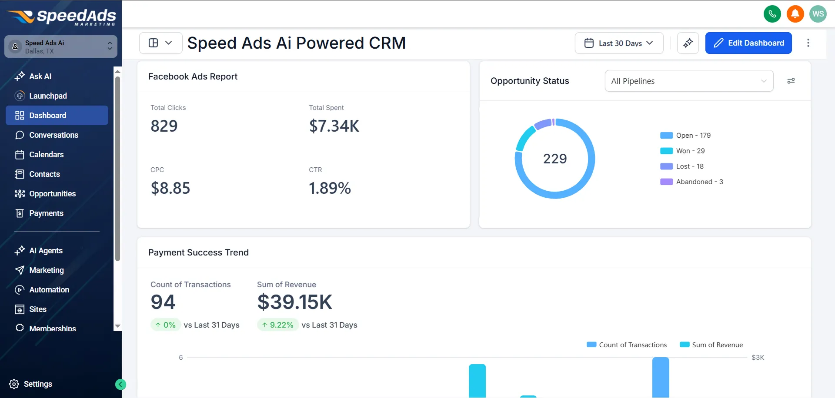Viewport: 835px width, 398px height.
Task: Expand the All Pipelines dropdown
Action: (x=689, y=81)
